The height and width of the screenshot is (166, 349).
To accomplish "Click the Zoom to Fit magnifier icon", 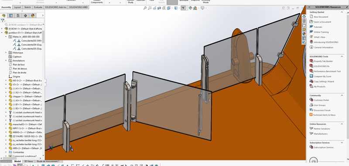I will click(x=145, y=8).
